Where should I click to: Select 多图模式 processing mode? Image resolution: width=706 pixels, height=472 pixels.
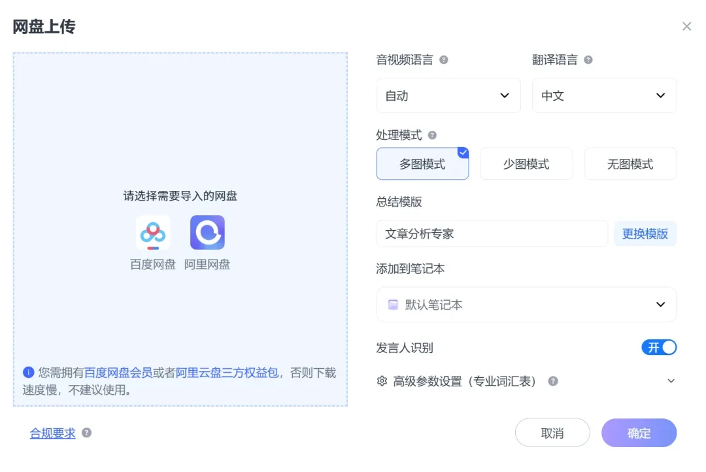pos(422,164)
